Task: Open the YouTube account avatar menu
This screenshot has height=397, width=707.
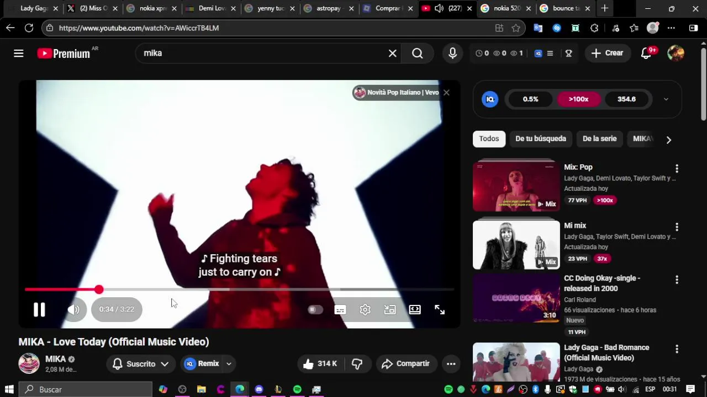Action: (676, 53)
